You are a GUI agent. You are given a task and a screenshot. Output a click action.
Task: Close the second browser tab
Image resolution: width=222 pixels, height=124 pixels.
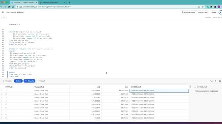coord(65,2)
